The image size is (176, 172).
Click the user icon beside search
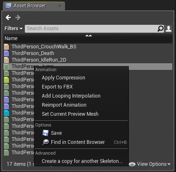169,29
